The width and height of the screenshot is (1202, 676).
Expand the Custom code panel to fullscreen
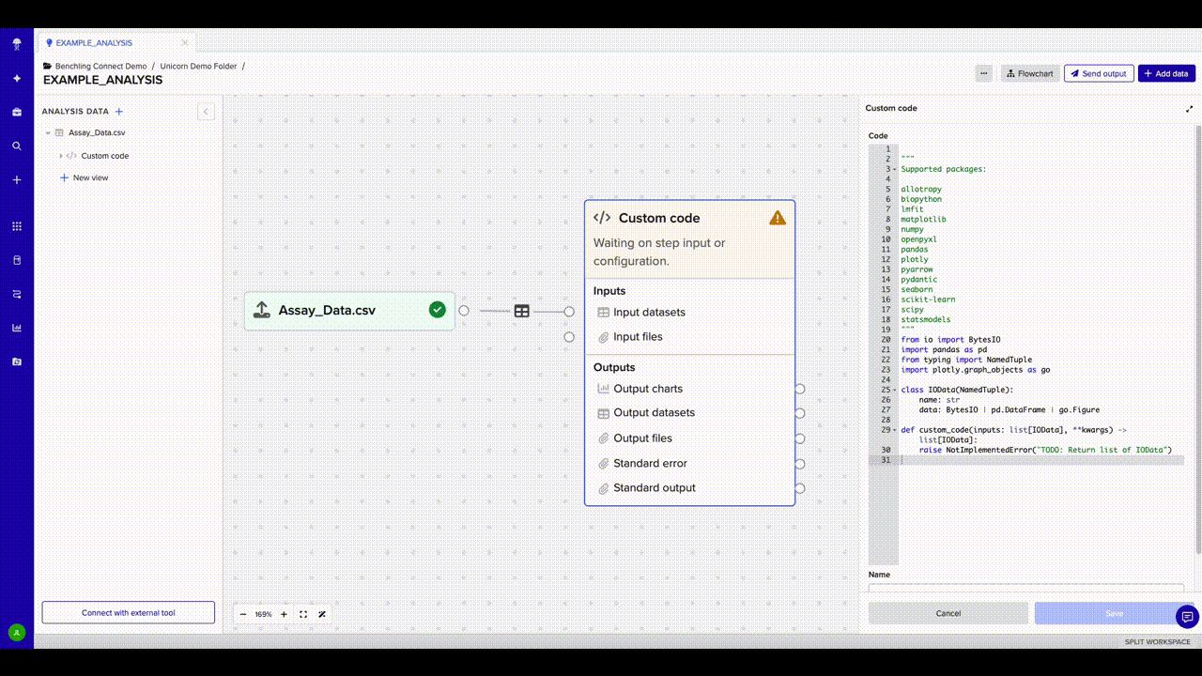click(1190, 109)
